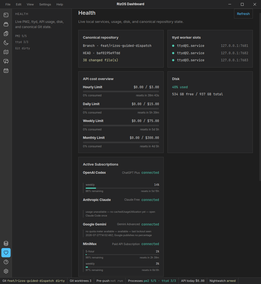Open the calendar sidebar icon

(6, 71)
